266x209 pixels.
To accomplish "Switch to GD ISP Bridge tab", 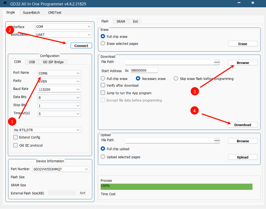I will (53, 62).
